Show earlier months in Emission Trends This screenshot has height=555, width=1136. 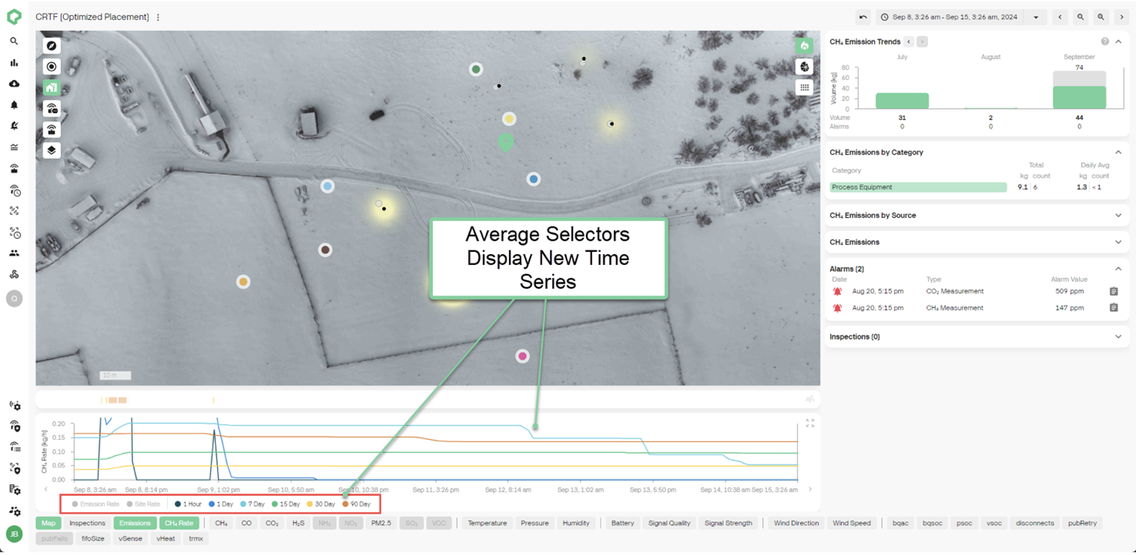[x=909, y=42]
